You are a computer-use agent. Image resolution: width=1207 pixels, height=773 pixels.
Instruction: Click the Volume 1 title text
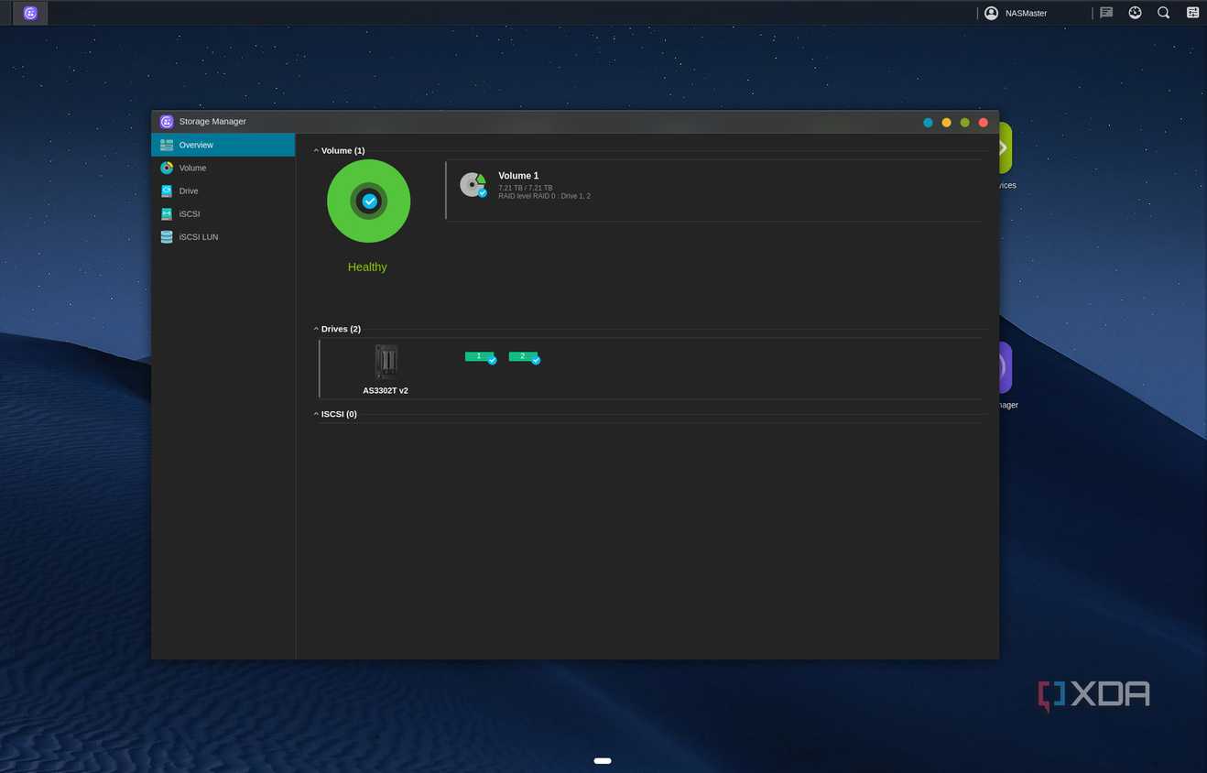pos(518,176)
